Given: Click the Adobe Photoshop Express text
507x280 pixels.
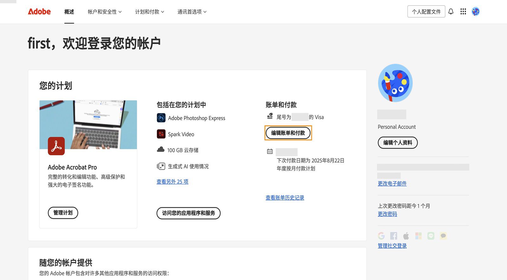Looking at the screenshot, I should [x=197, y=118].
